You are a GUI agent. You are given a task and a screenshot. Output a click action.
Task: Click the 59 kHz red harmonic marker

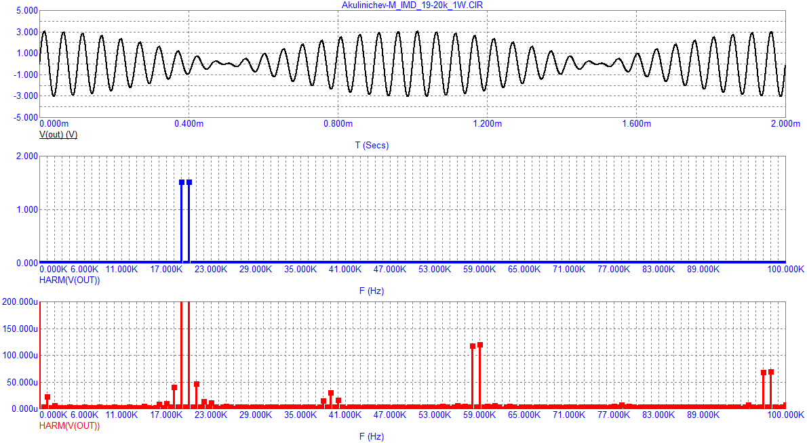pos(480,345)
